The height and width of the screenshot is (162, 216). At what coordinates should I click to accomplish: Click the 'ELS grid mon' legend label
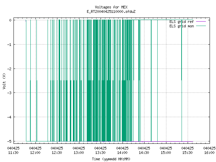pyautogui.click(x=182, y=26)
